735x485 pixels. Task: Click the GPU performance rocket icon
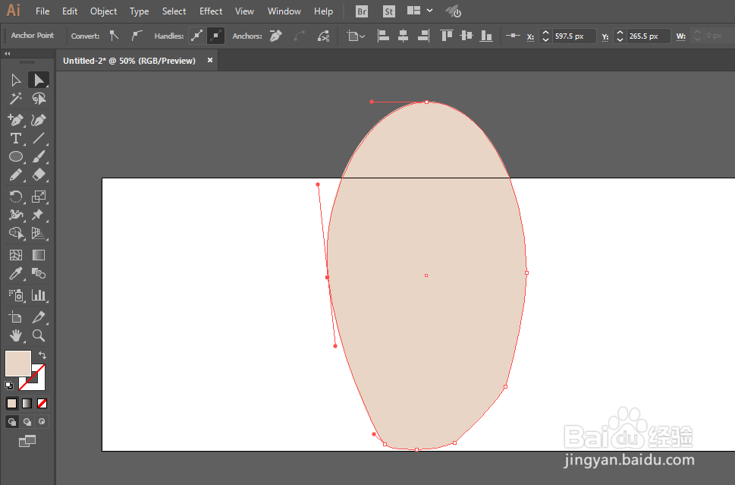tap(454, 11)
